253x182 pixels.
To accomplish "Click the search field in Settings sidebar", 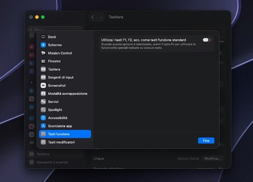I will (56, 29).
